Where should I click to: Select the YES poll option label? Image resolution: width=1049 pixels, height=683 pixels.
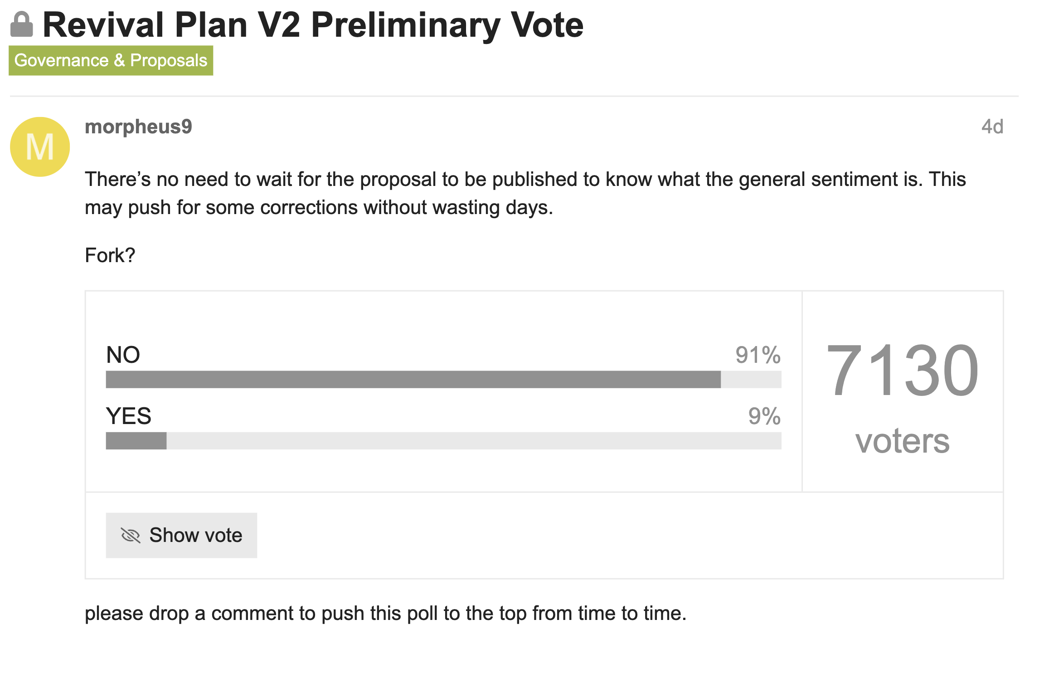(129, 416)
